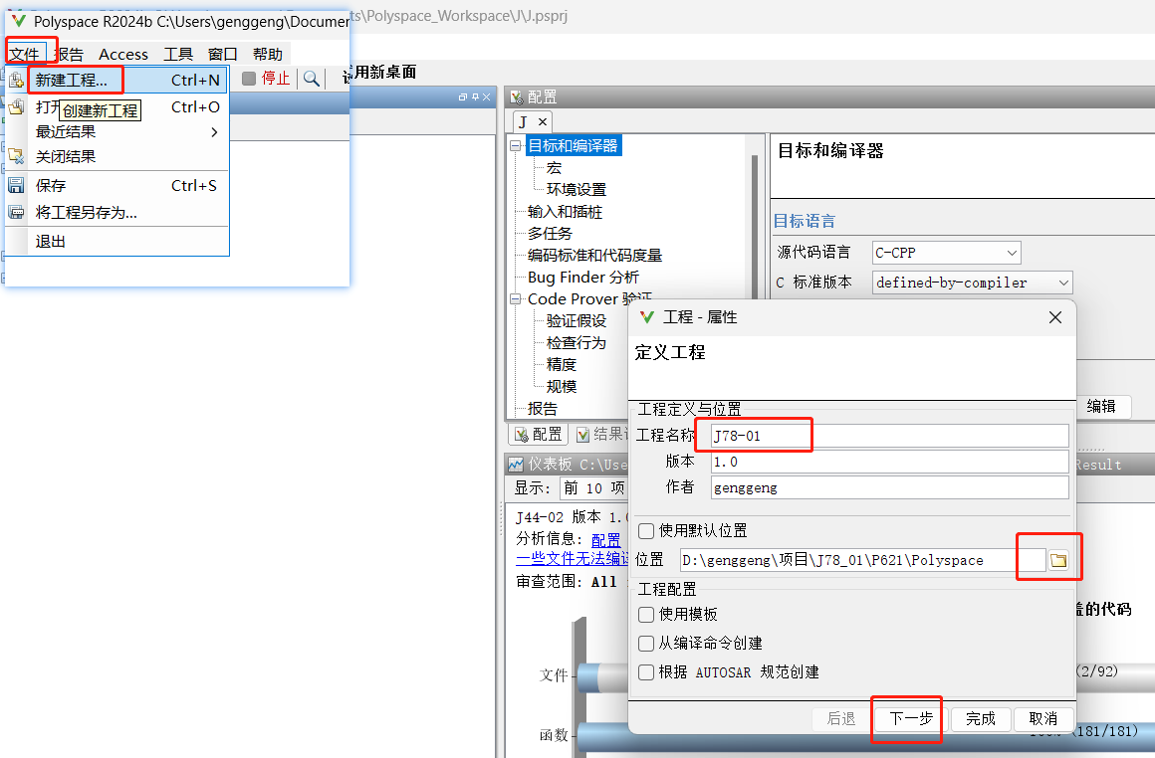The image size is (1155, 758).
Task: Click the pin icon of the left panel
Action: pos(475,96)
